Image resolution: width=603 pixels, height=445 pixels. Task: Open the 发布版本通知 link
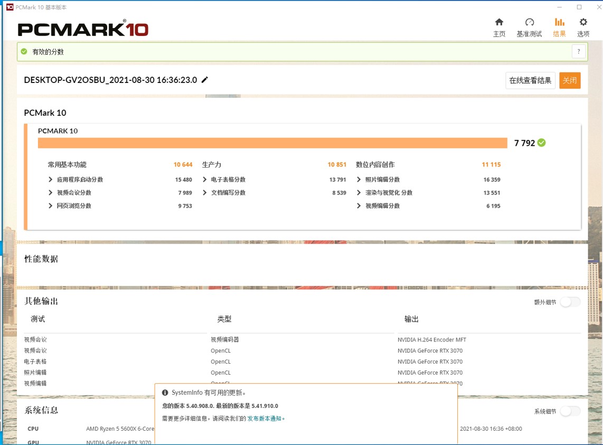click(x=264, y=419)
